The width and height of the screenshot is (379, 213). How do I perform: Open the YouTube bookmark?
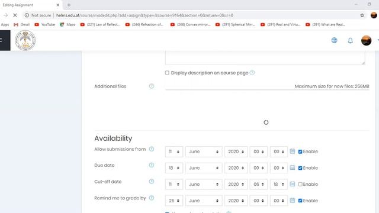[x=45, y=25]
